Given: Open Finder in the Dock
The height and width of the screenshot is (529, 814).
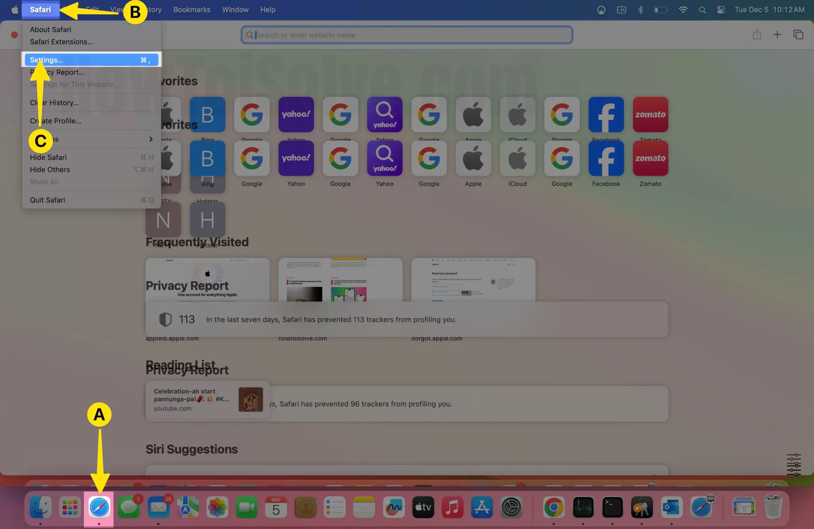Looking at the screenshot, I should [x=40, y=507].
